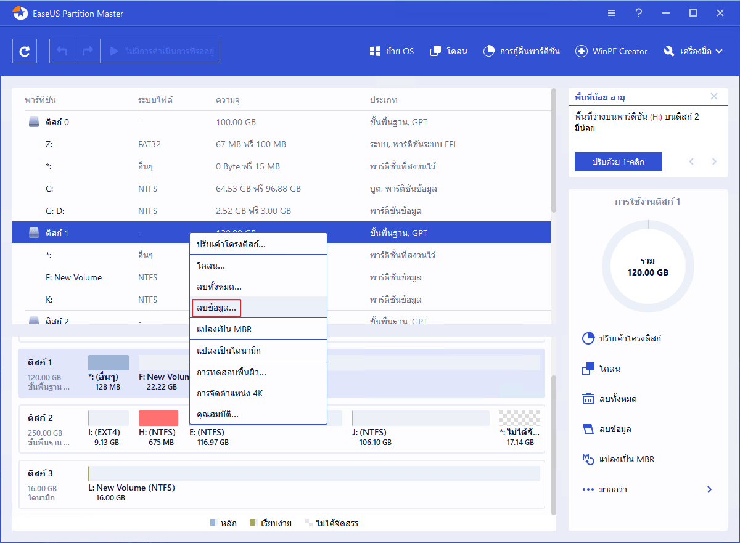This screenshot has height=543, width=740.
Task: Click ลบข้อมูล wipe action in sidebar
Action: pos(606,429)
